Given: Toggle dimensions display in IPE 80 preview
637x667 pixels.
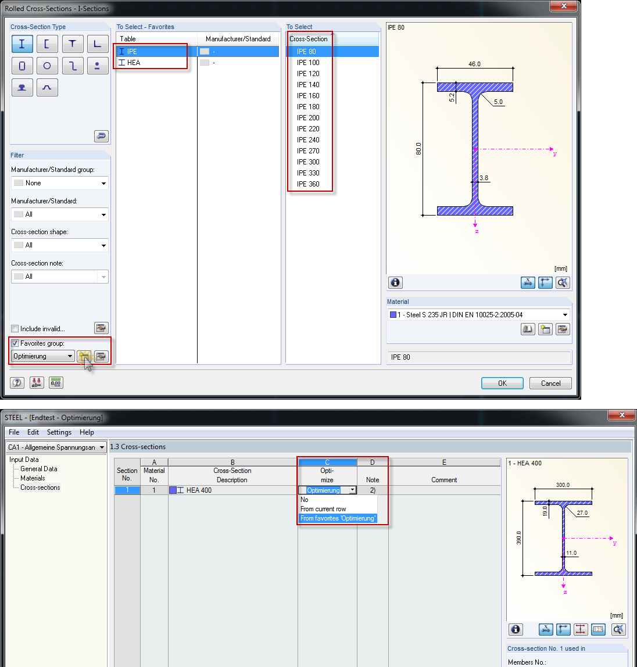Looking at the screenshot, I should 546,282.
